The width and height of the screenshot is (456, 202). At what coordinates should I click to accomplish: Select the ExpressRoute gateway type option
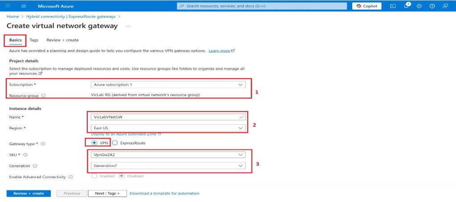click(x=115, y=143)
